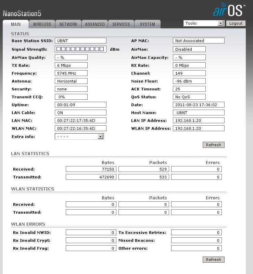Click the Uptime 00:01:09 value
Viewport: 253px width, 274px height.
coord(80,105)
